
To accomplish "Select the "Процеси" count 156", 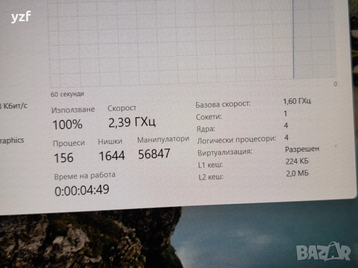I will 64,157.
